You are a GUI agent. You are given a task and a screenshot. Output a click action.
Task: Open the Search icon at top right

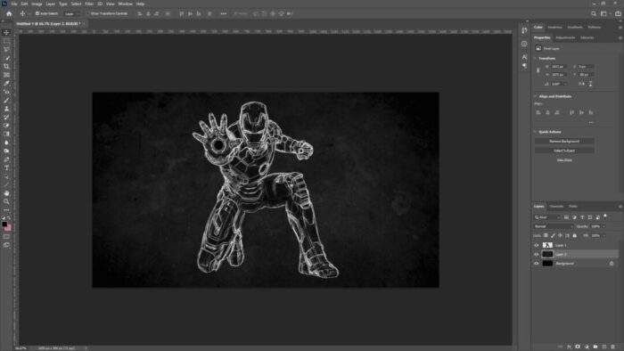[594, 13]
